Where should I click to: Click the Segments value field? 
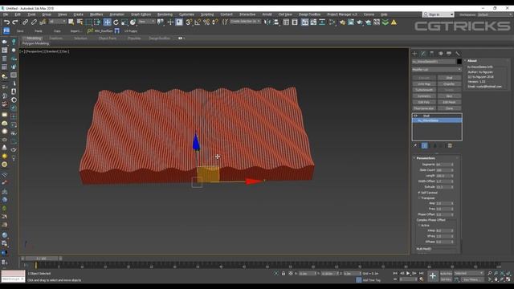click(443, 165)
